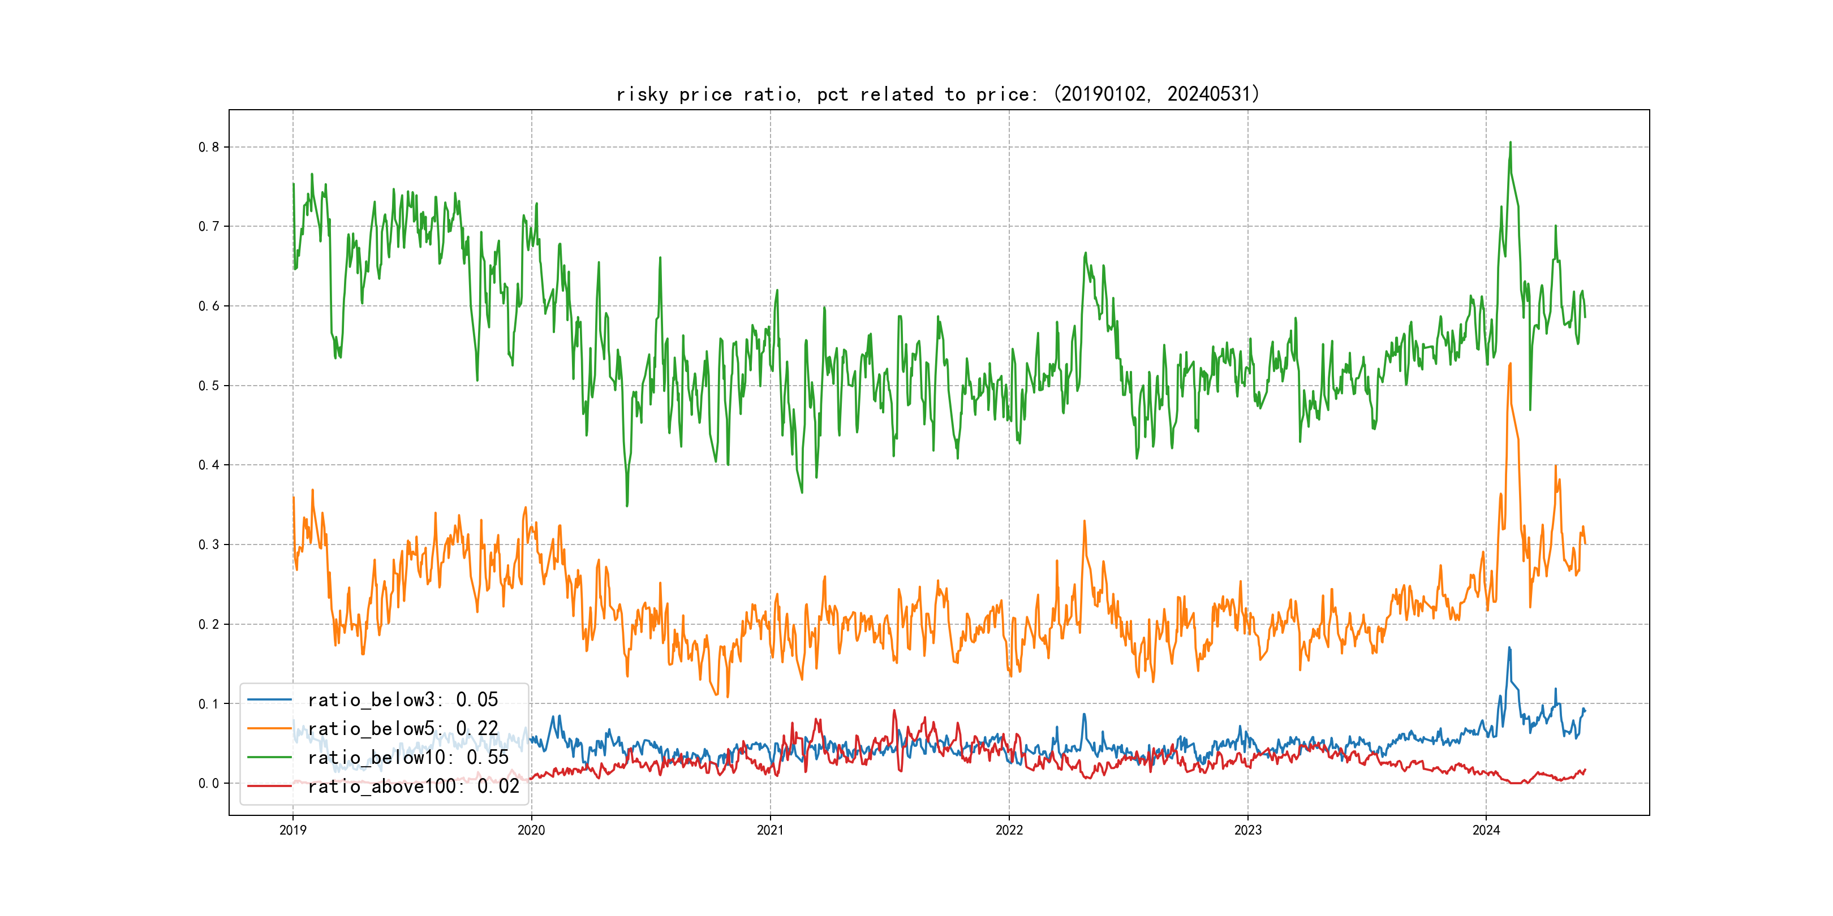The width and height of the screenshot is (1833, 916).
Task: Click the 2023 x-axis tick label
Action: click(1247, 830)
